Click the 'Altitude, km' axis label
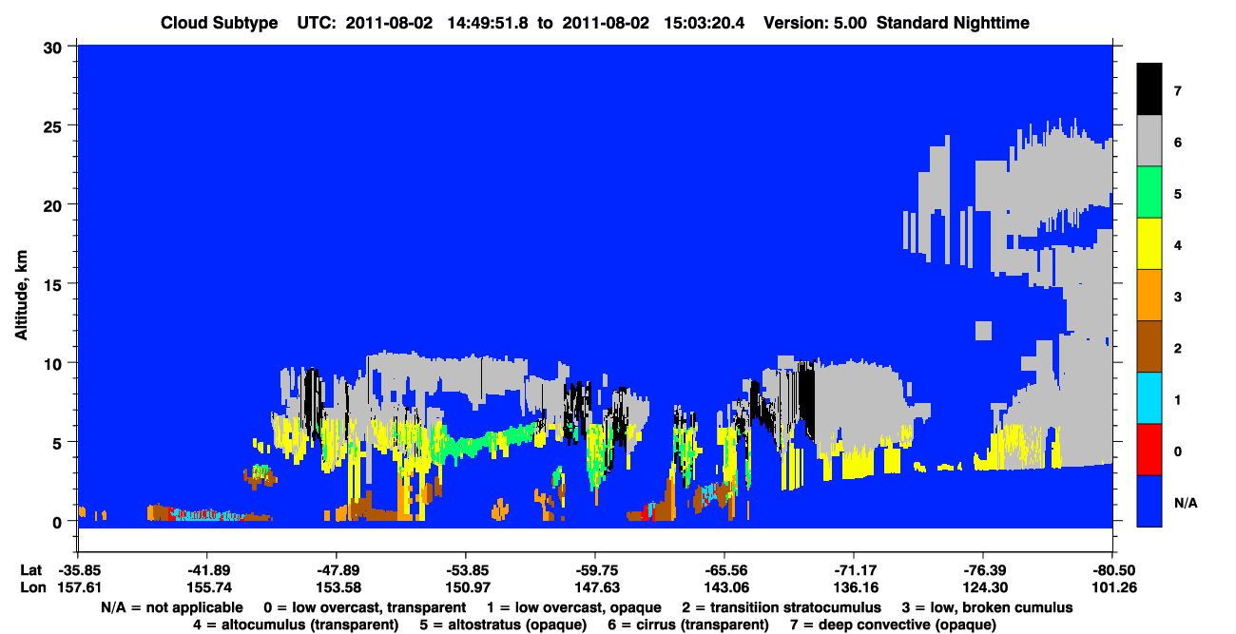The image size is (1236, 634). click(x=21, y=296)
